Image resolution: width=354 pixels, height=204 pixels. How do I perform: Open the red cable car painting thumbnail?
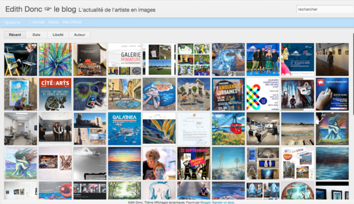228,128
